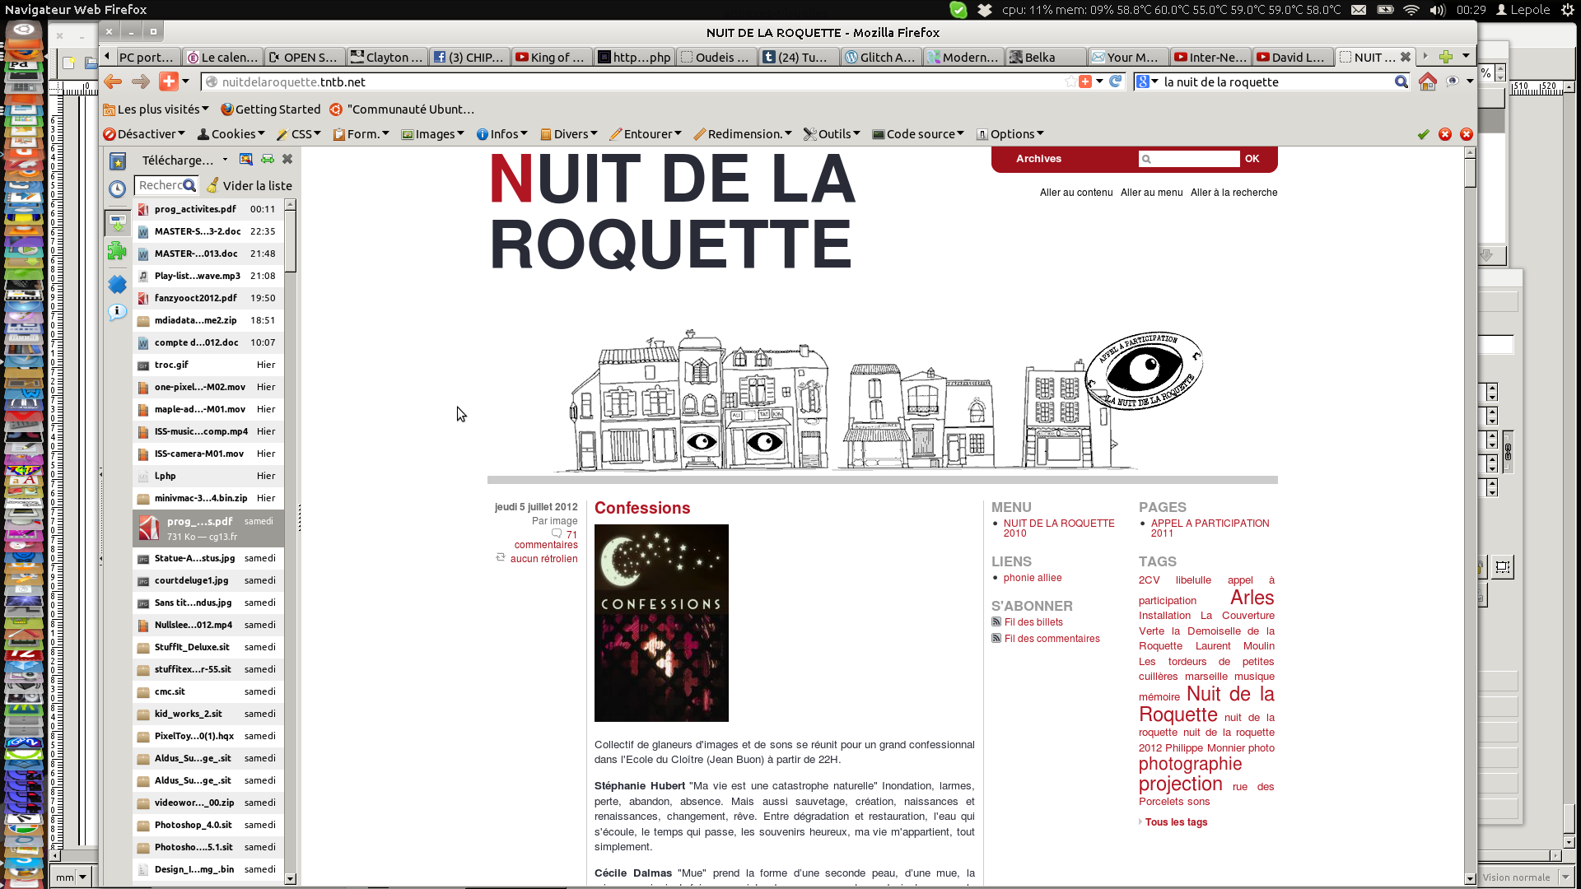Image resolution: width=1581 pixels, height=889 pixels.
Task: Reload the page with the refresh icon
Action: tap(1115, 81)
